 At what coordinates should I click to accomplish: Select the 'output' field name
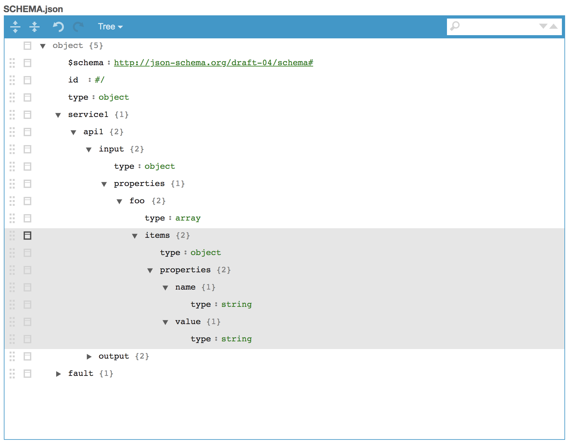(x=114, y=356)
